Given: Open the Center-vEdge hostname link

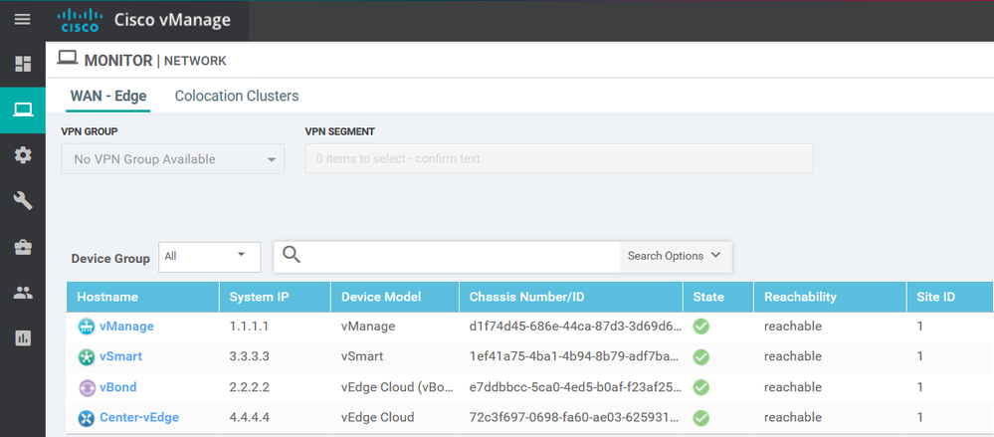Looking at the screenshot, I should 139,417.
